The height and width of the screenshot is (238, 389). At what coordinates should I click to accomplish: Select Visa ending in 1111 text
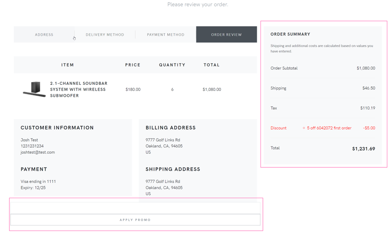click(x=38, y=181)
